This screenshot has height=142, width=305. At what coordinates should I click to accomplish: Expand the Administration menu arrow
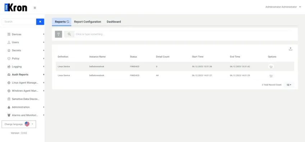[x=44, y=107]
